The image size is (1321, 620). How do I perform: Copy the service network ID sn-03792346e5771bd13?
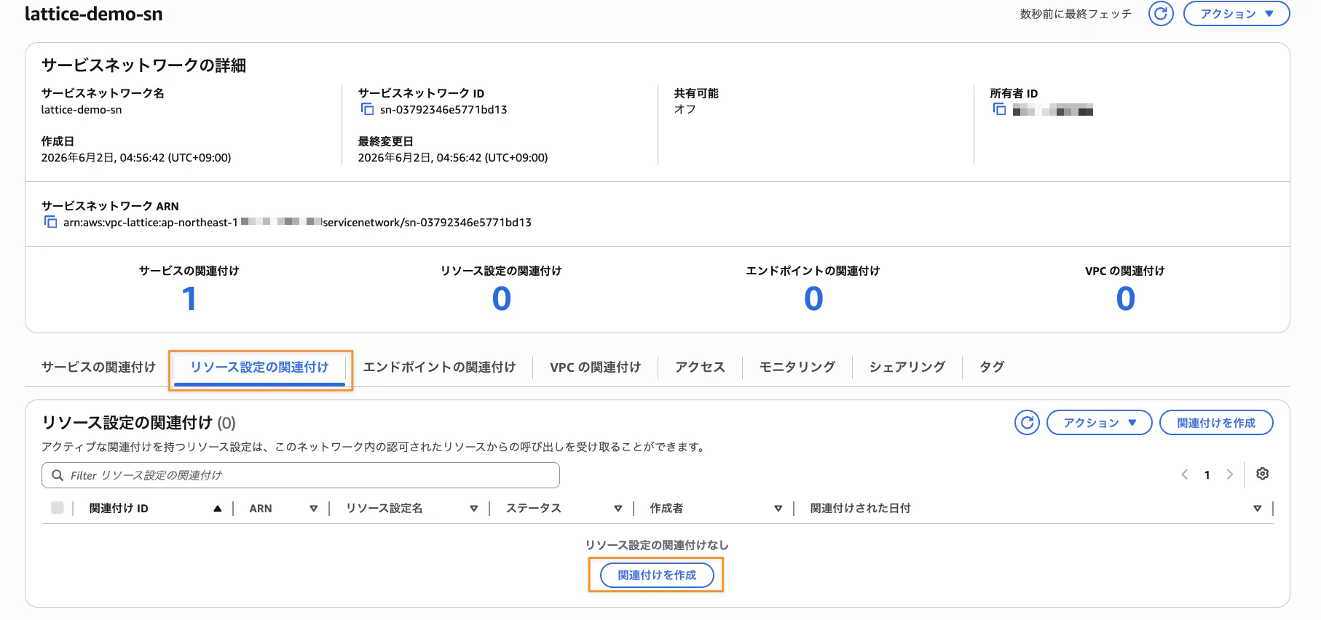tap(368, 109)
